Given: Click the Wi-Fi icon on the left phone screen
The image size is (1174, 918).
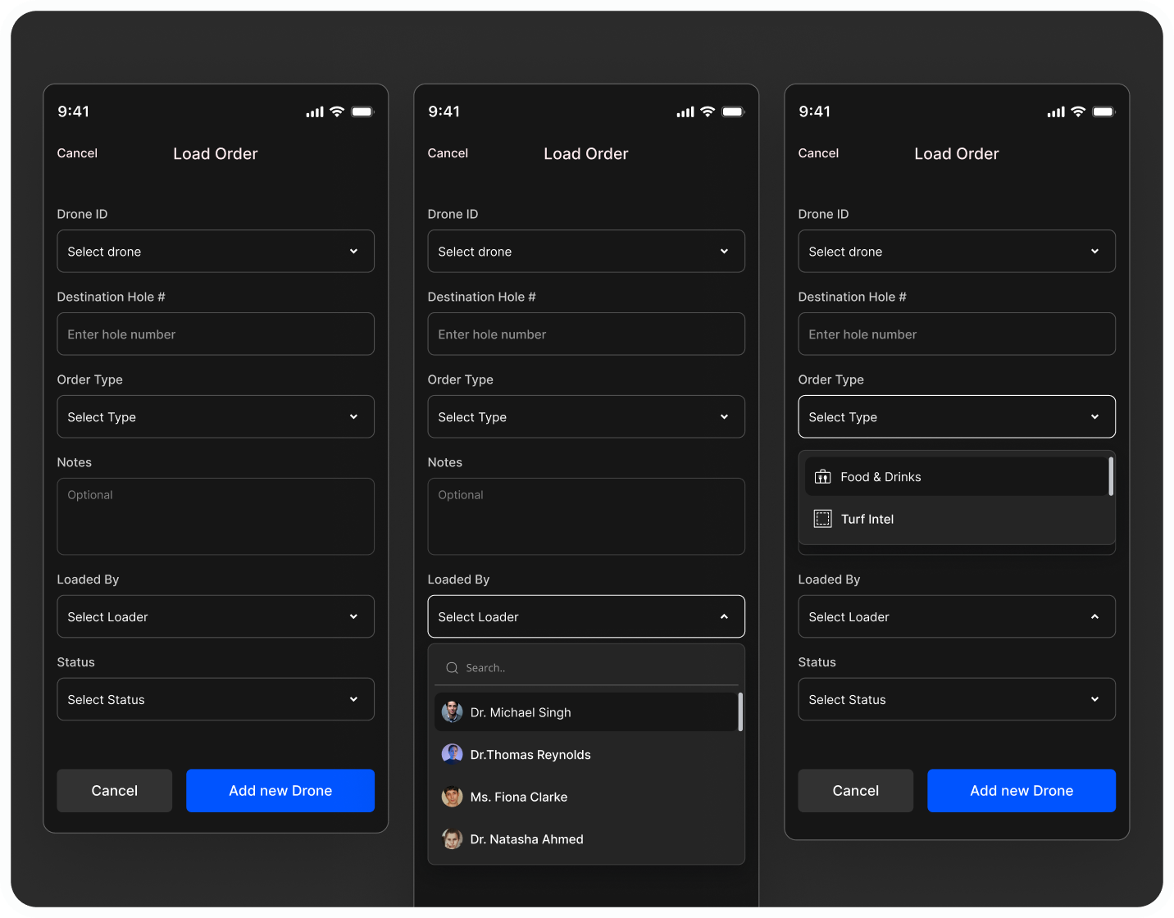Looking at the screenshot, I should point(337,111).
